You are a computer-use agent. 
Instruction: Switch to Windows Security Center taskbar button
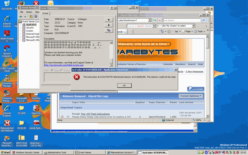click(27, 153)
